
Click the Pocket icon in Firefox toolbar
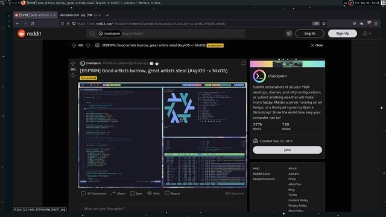click(354, 24)
